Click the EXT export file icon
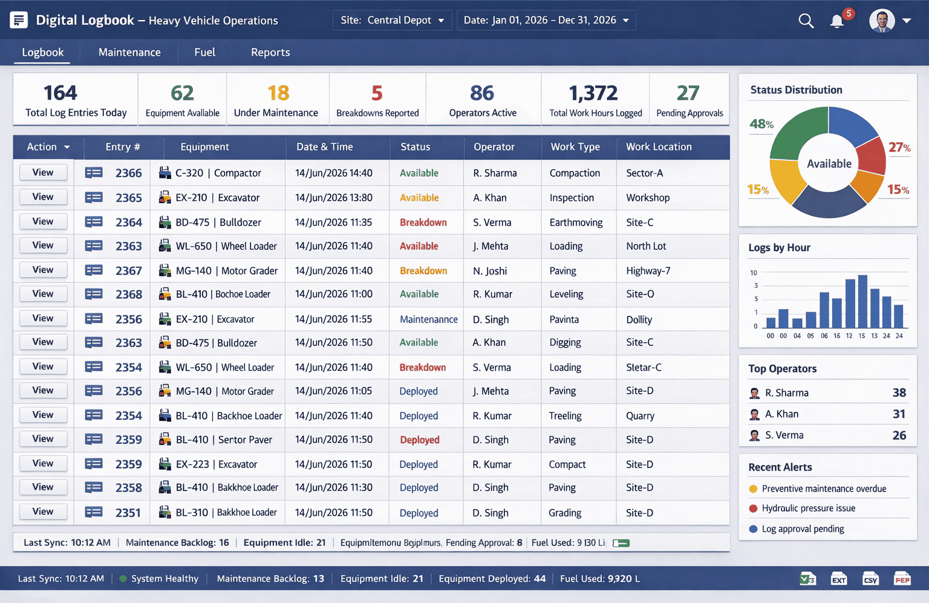The width and height of the screenshot is (929, 603). click(839, 578)
